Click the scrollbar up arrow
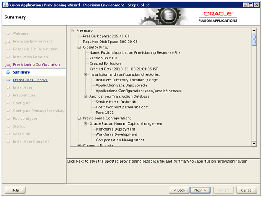Image resolution: width=262 pixels, height=197 pixels. [x=254, y=30]
